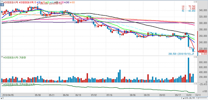Click institutional net-buy panel's collapse icon
Image resolution: width=208 pixels, height=100 pixels.
[x=194, y=83]
